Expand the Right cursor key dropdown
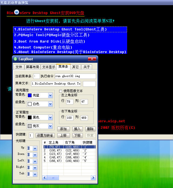 (35, 168)
